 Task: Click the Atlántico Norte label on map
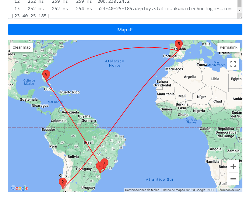tap(114, 63)
